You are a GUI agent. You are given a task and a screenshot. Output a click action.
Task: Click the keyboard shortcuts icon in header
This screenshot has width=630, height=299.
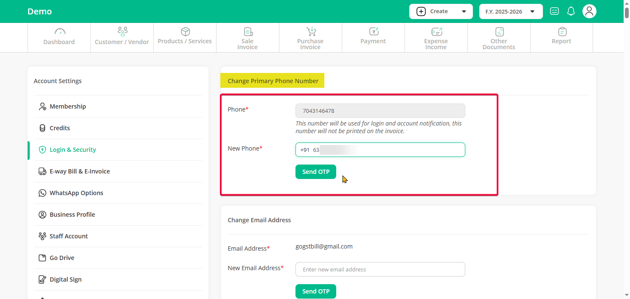click(x=554, y=11)
